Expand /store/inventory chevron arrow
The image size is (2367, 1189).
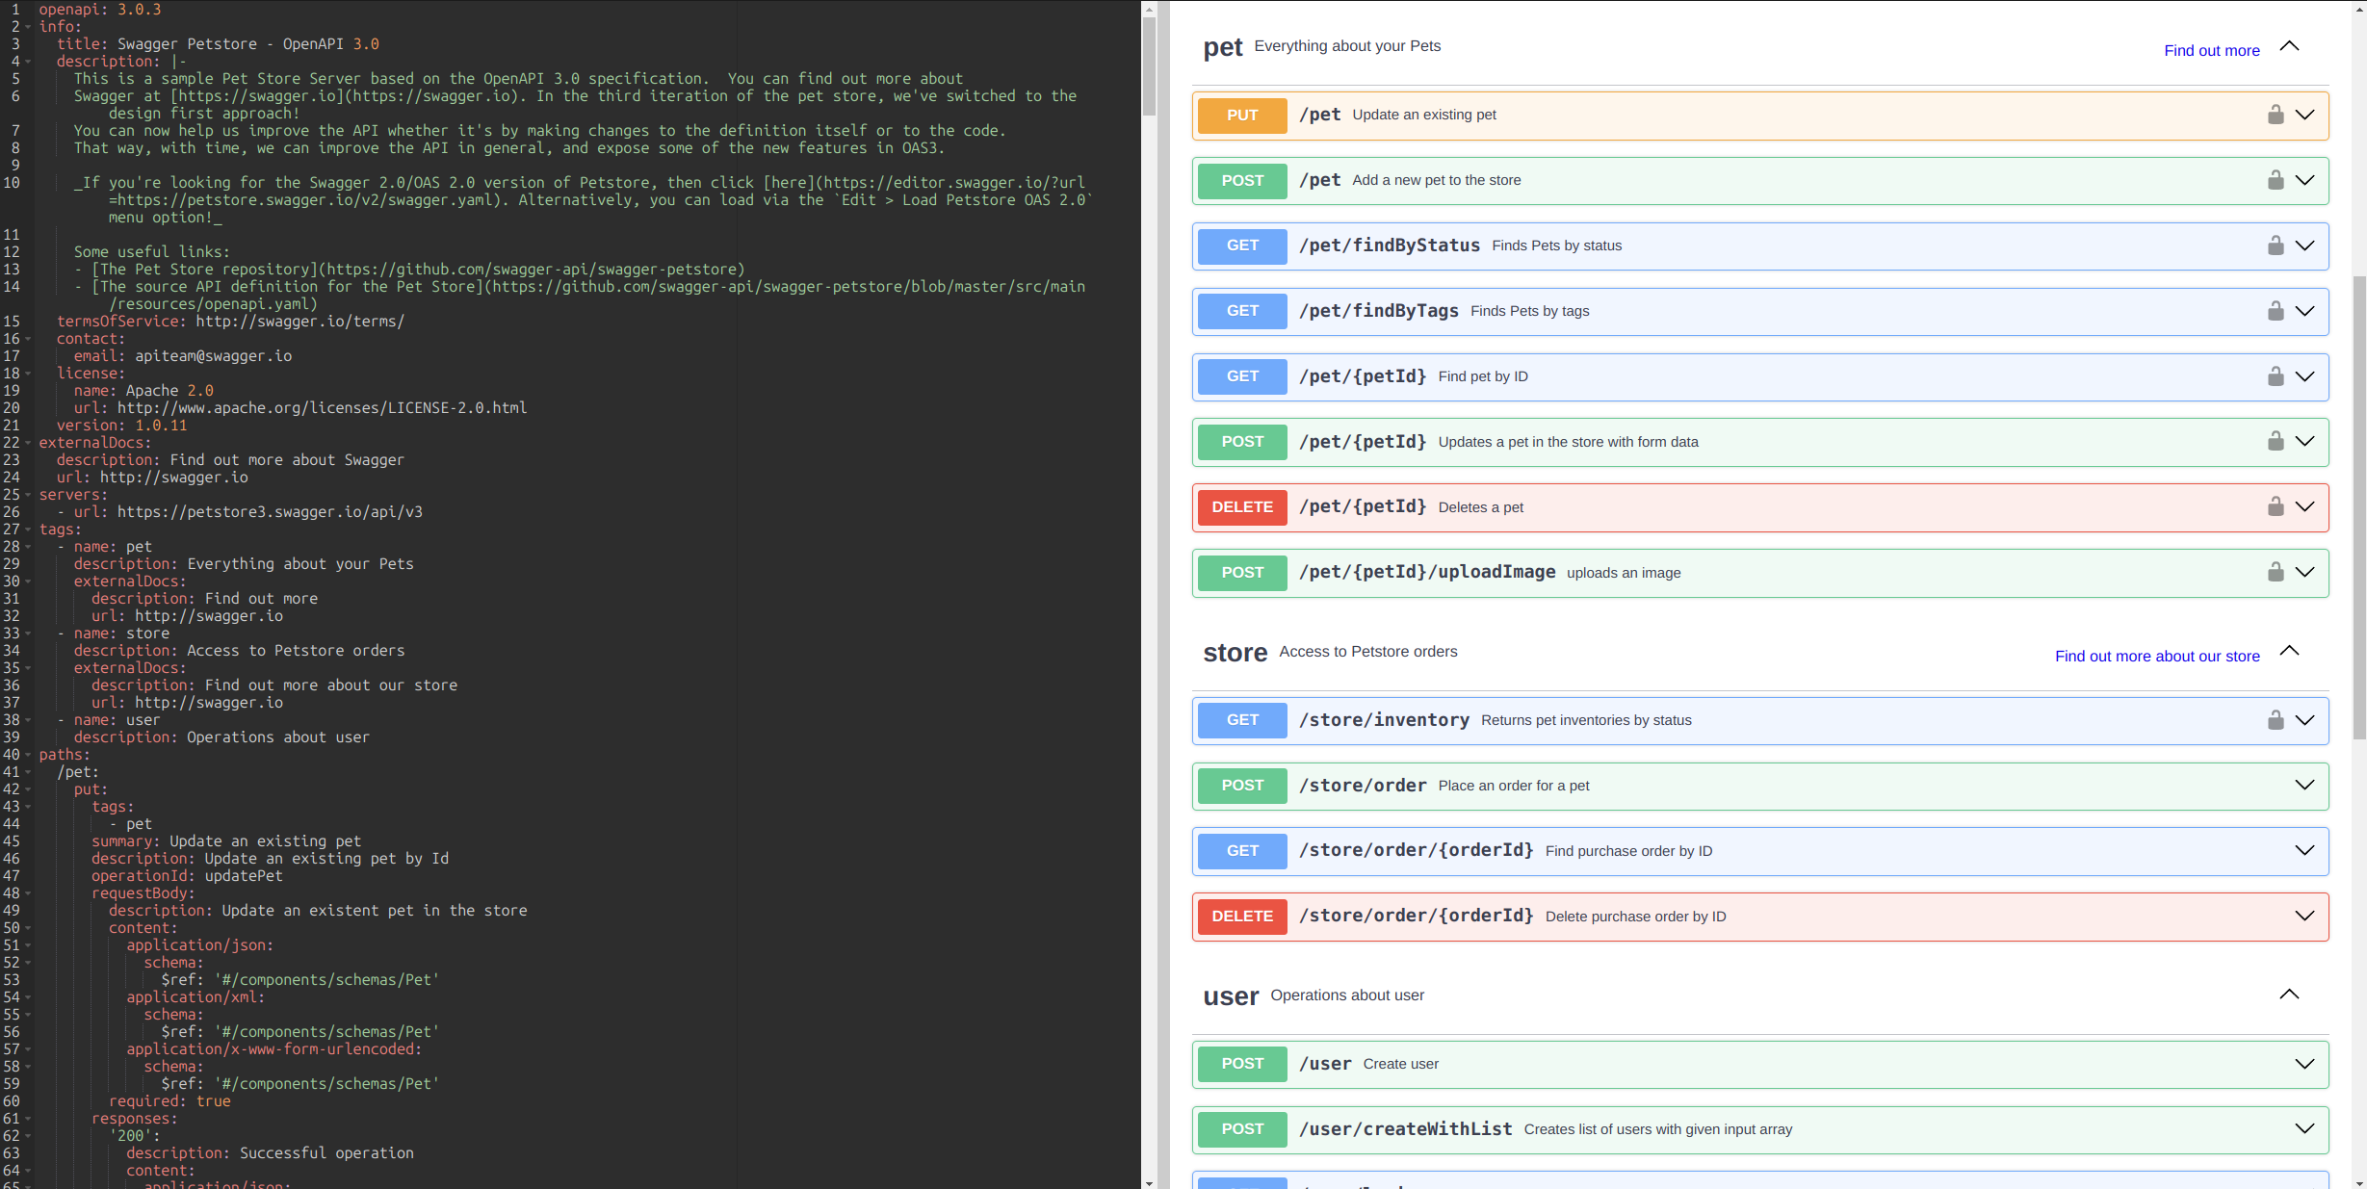2304,720
